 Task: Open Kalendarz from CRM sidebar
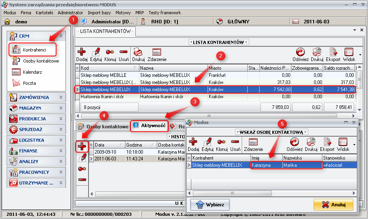[32, 72]
